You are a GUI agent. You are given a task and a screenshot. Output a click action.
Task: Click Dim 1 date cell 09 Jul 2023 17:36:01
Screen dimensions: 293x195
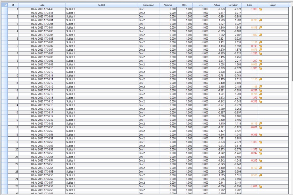coord(42,17)
